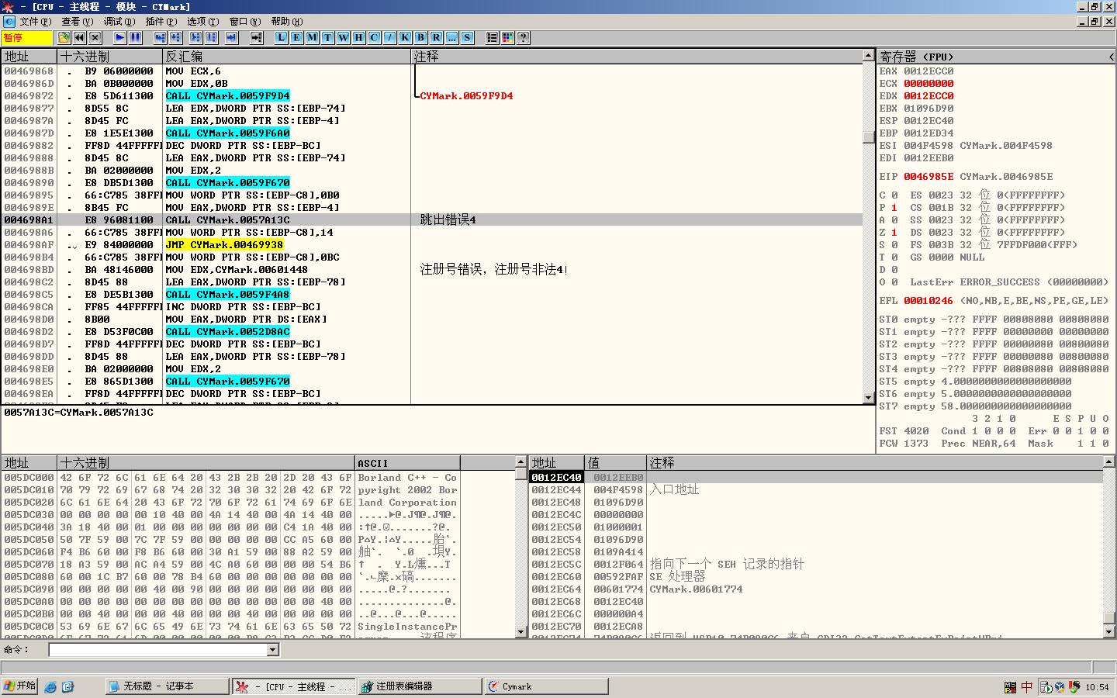Click the Open file toolbar icon

pos(64,37)
